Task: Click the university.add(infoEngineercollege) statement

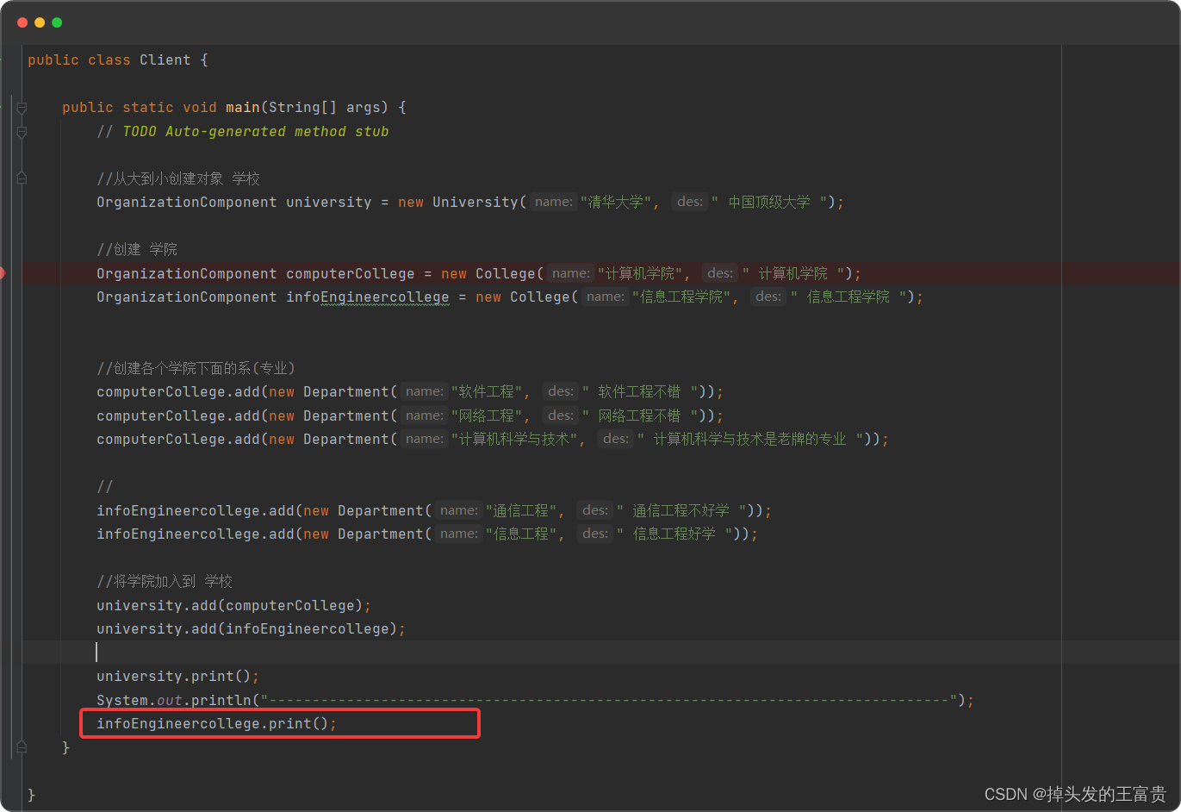Action: click(x=252, y=629)
